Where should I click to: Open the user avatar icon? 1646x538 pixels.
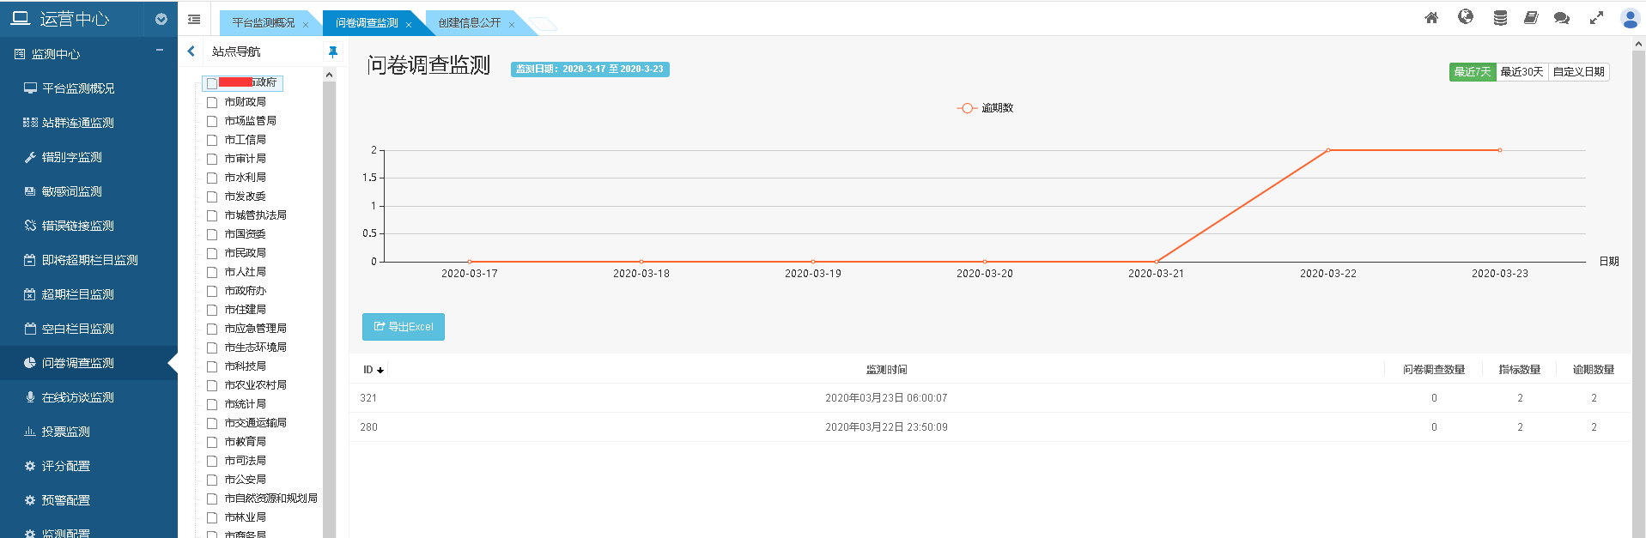(1629, 18)
